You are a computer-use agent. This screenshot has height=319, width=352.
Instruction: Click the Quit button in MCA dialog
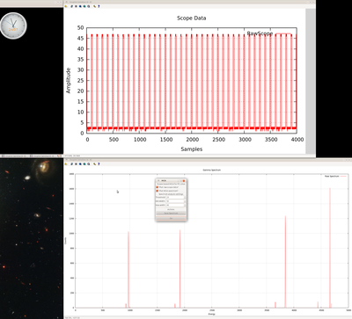point(171,218)
